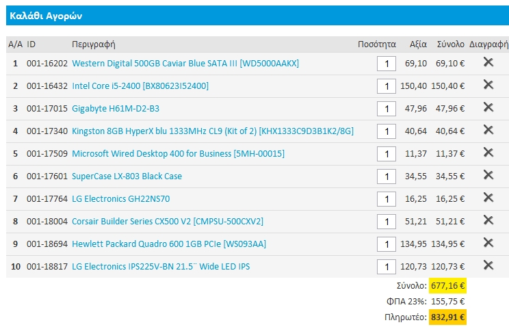Remove Kingston 8GB HyperX item
Screen dimensions: 509x327
pos(488,130)
